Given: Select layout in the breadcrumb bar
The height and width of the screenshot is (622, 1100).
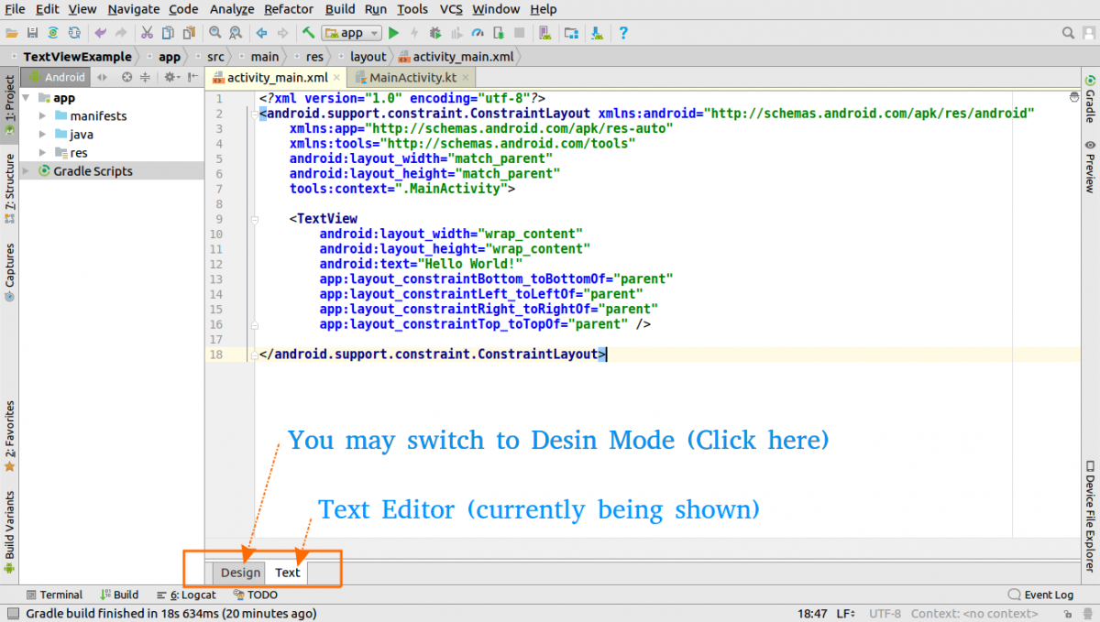Looking at the screenshot, I should point(367,56).
